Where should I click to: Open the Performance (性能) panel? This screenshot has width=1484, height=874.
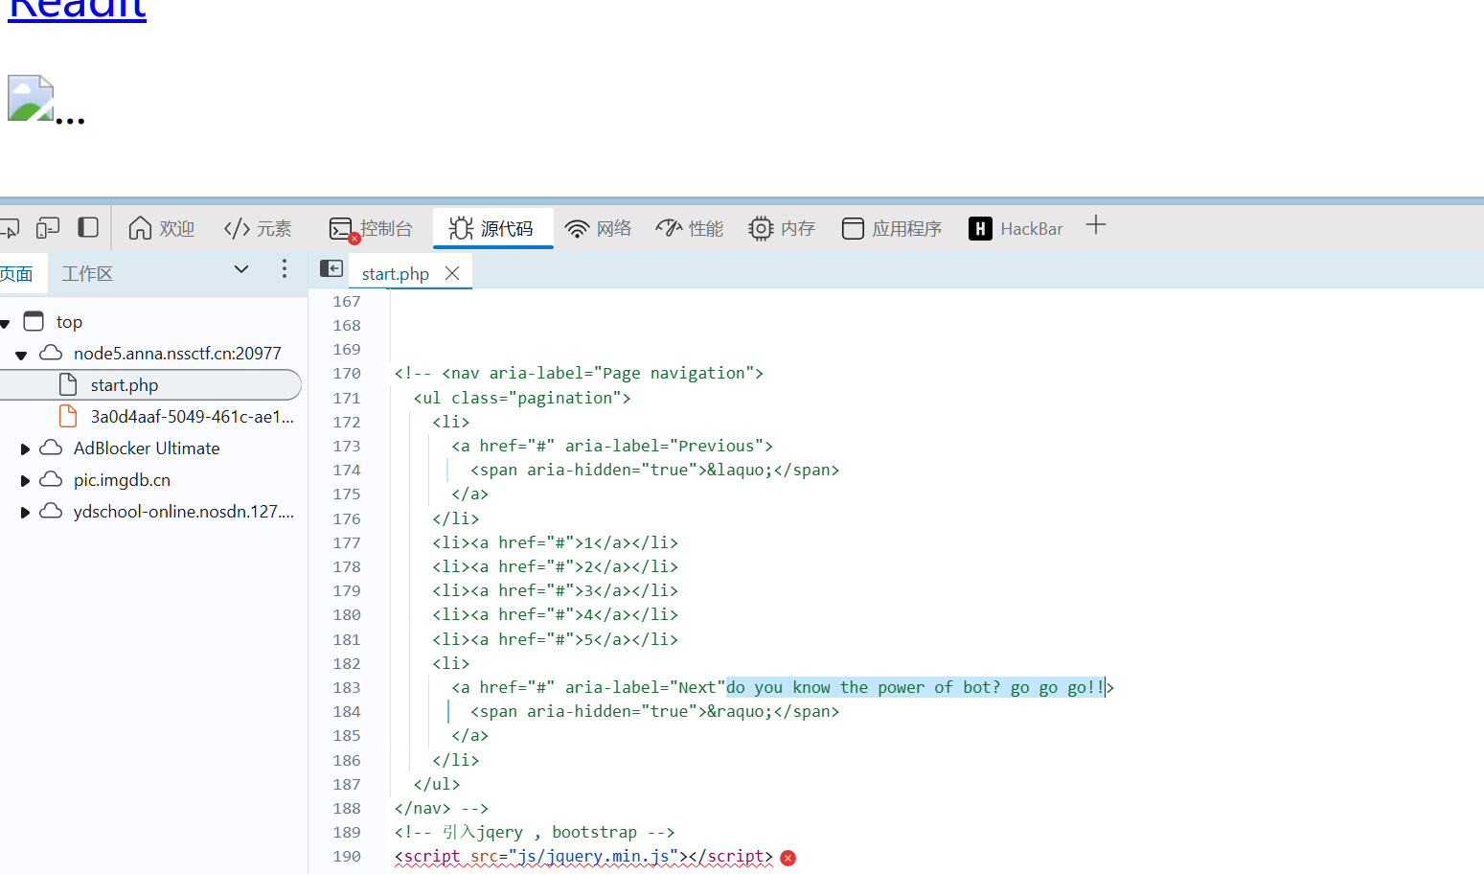(690, 228)
